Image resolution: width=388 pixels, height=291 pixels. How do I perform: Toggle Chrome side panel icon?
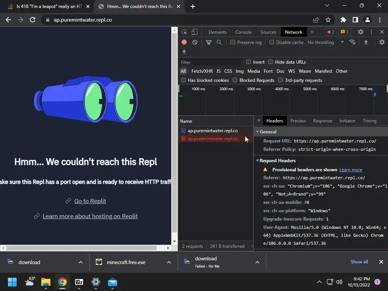pos(355,20)
